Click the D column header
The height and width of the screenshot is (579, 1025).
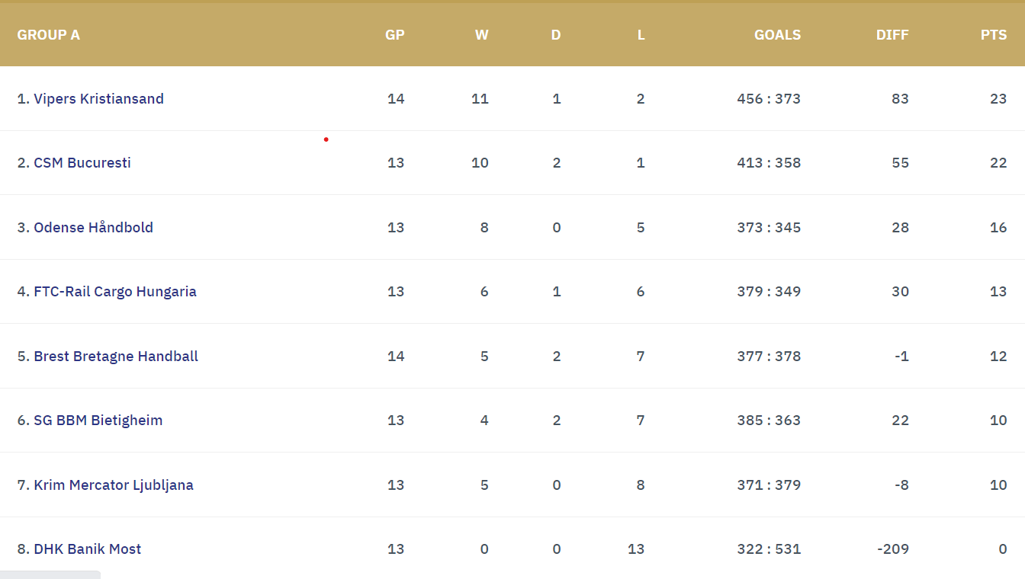click(556, 35)
